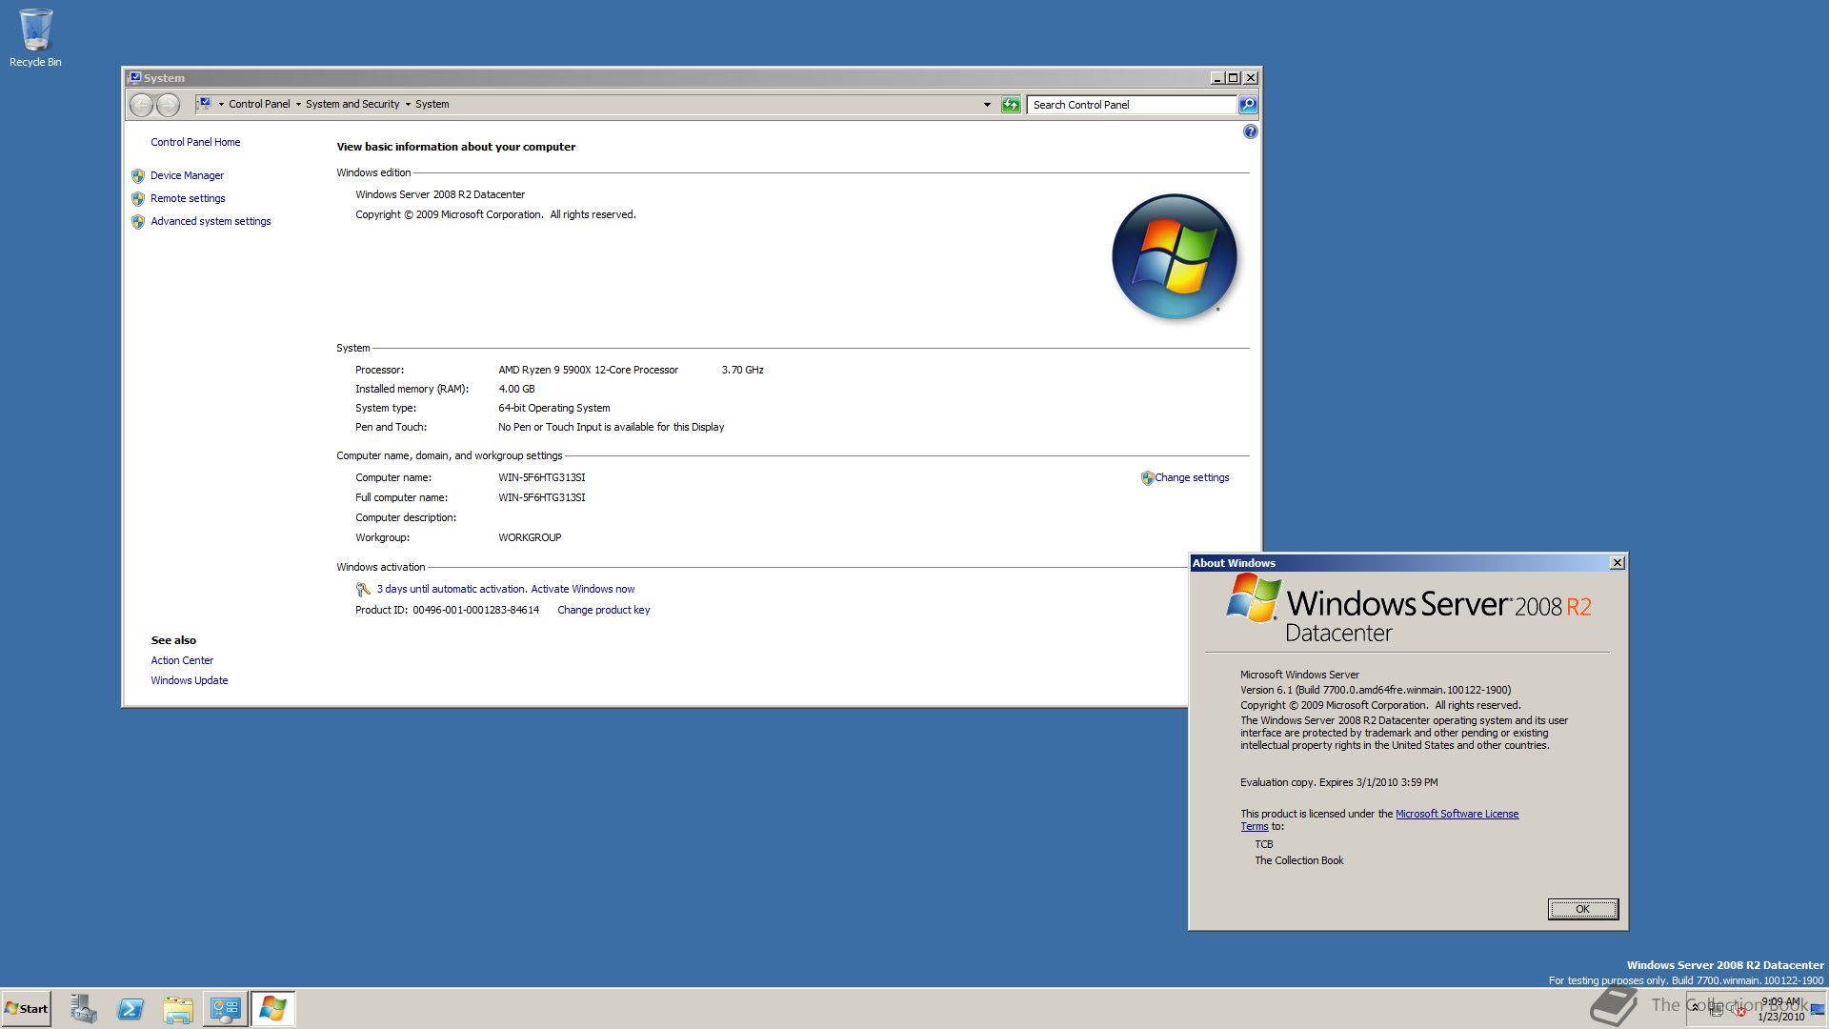Screen dimensions: 1829x1029
Task: Click the '4.00 GB' installed memory value
Action: (516, 389)
